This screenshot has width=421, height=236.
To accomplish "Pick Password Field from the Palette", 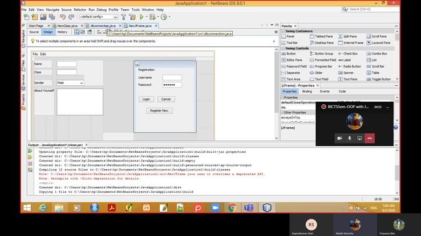I will pos(294,66).
